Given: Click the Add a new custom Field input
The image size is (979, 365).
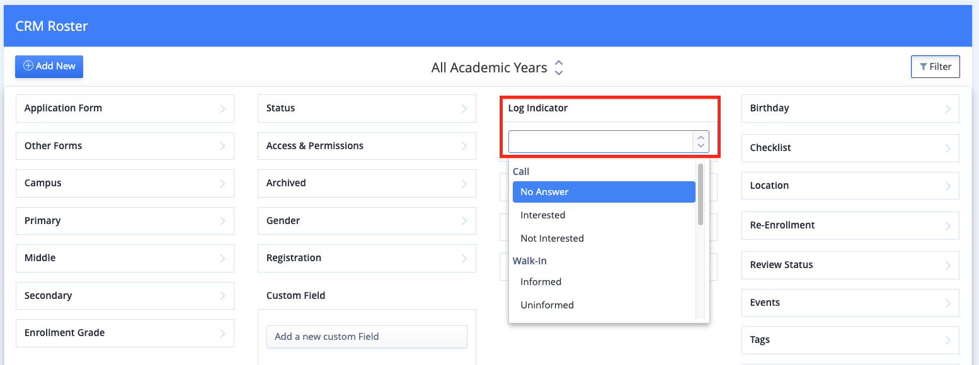Looking at the screenshot, I should pyautogui.click(x=367, y=337).
